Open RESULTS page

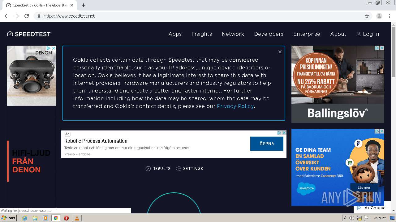tap(158, 169)
